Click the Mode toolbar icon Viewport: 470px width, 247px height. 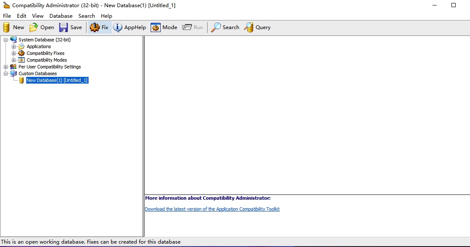pos(156,27)
